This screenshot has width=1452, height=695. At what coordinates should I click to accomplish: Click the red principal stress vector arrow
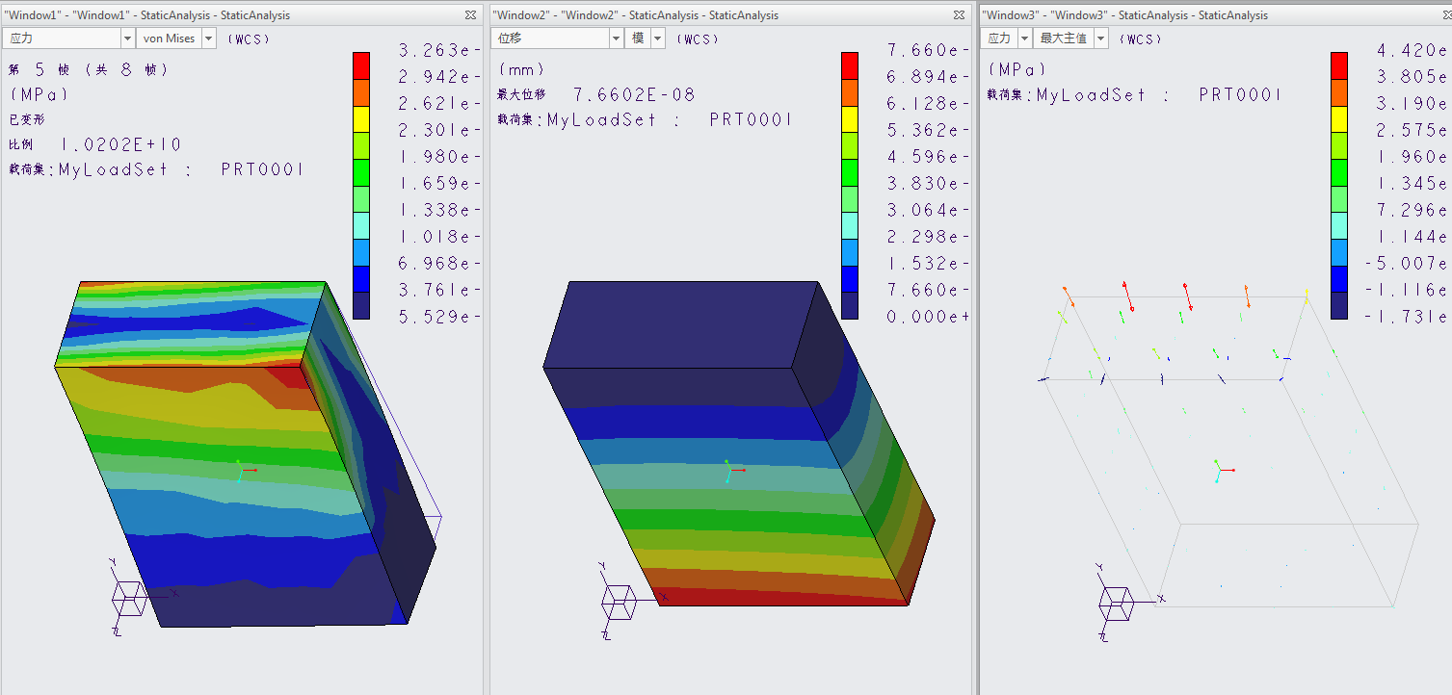[1126, 296]
